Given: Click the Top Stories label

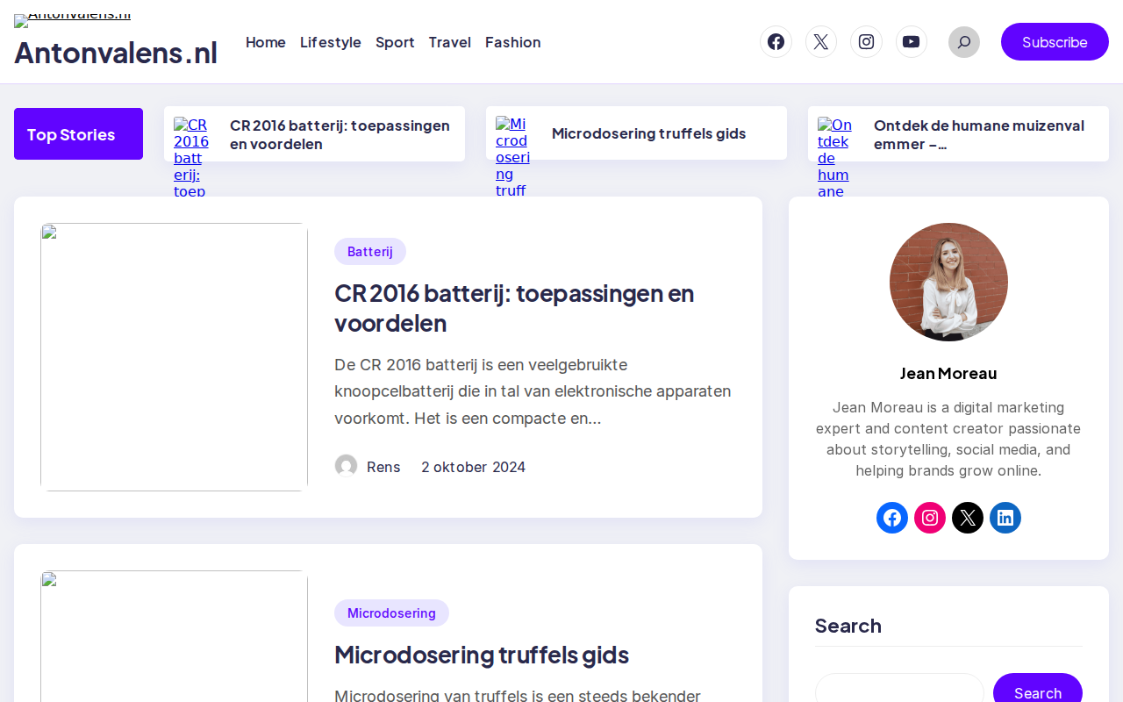Looking at the screenshot, I should (x=78, y=133).
